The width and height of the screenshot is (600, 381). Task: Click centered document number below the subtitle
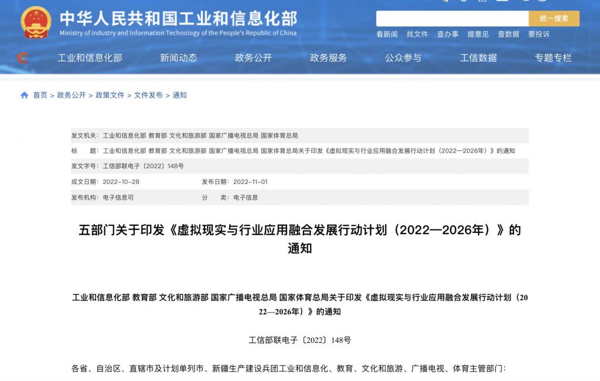tap(299, 340)
